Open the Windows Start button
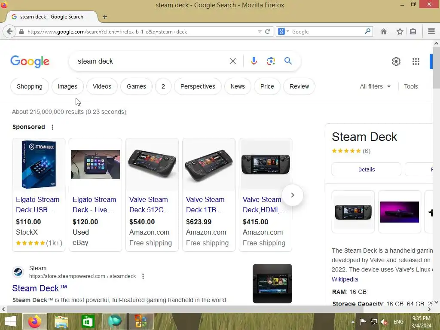The height and width of the screenshot is (330, 440). 11,321
